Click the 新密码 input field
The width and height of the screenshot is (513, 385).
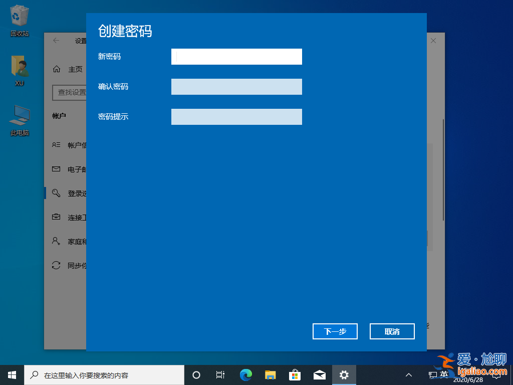click(236, 57)
